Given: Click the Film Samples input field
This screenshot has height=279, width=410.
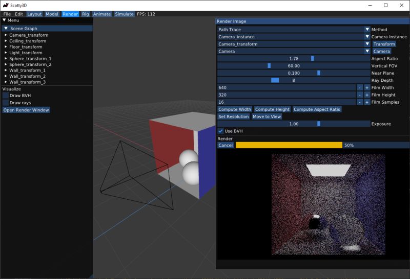Looking at the screenshot, I should [x=286, y=102].
